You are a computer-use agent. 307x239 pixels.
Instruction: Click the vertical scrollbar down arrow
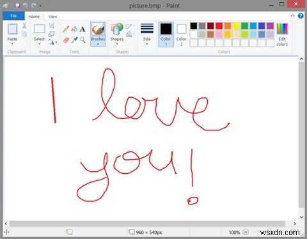point(301,217)
